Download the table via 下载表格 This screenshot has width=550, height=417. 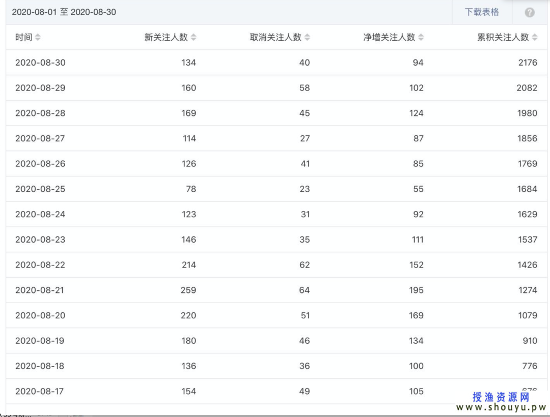482,12
